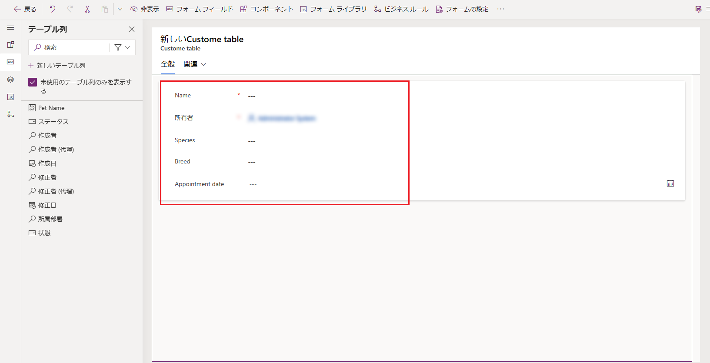This screenshot has height=363, width=710.
Task: Open the Appointment date calendar picker
Action: point(670,183)
